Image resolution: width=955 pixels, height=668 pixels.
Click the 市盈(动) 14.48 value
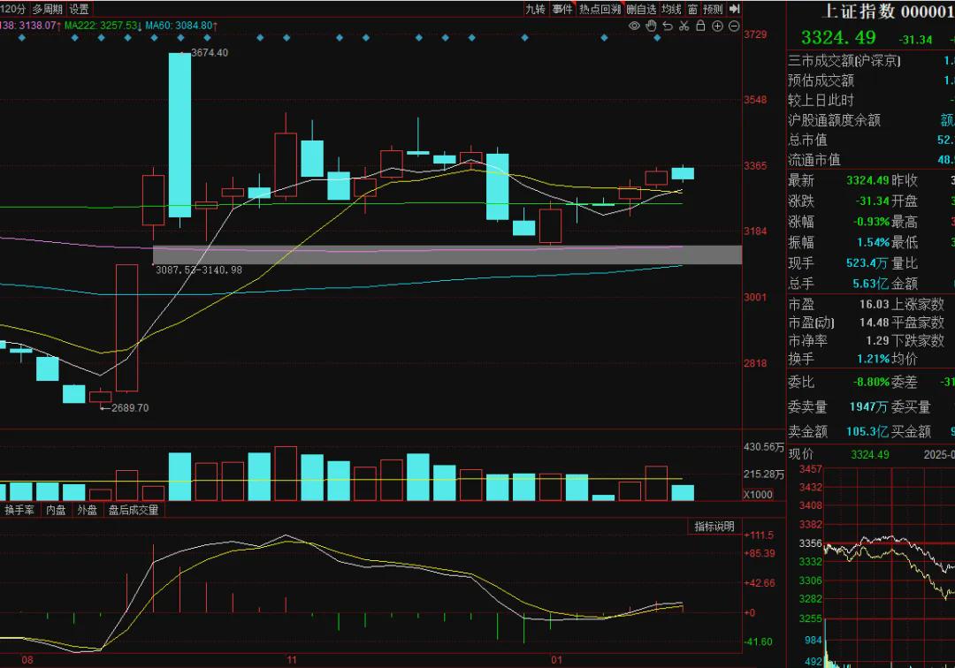[874, 322]
